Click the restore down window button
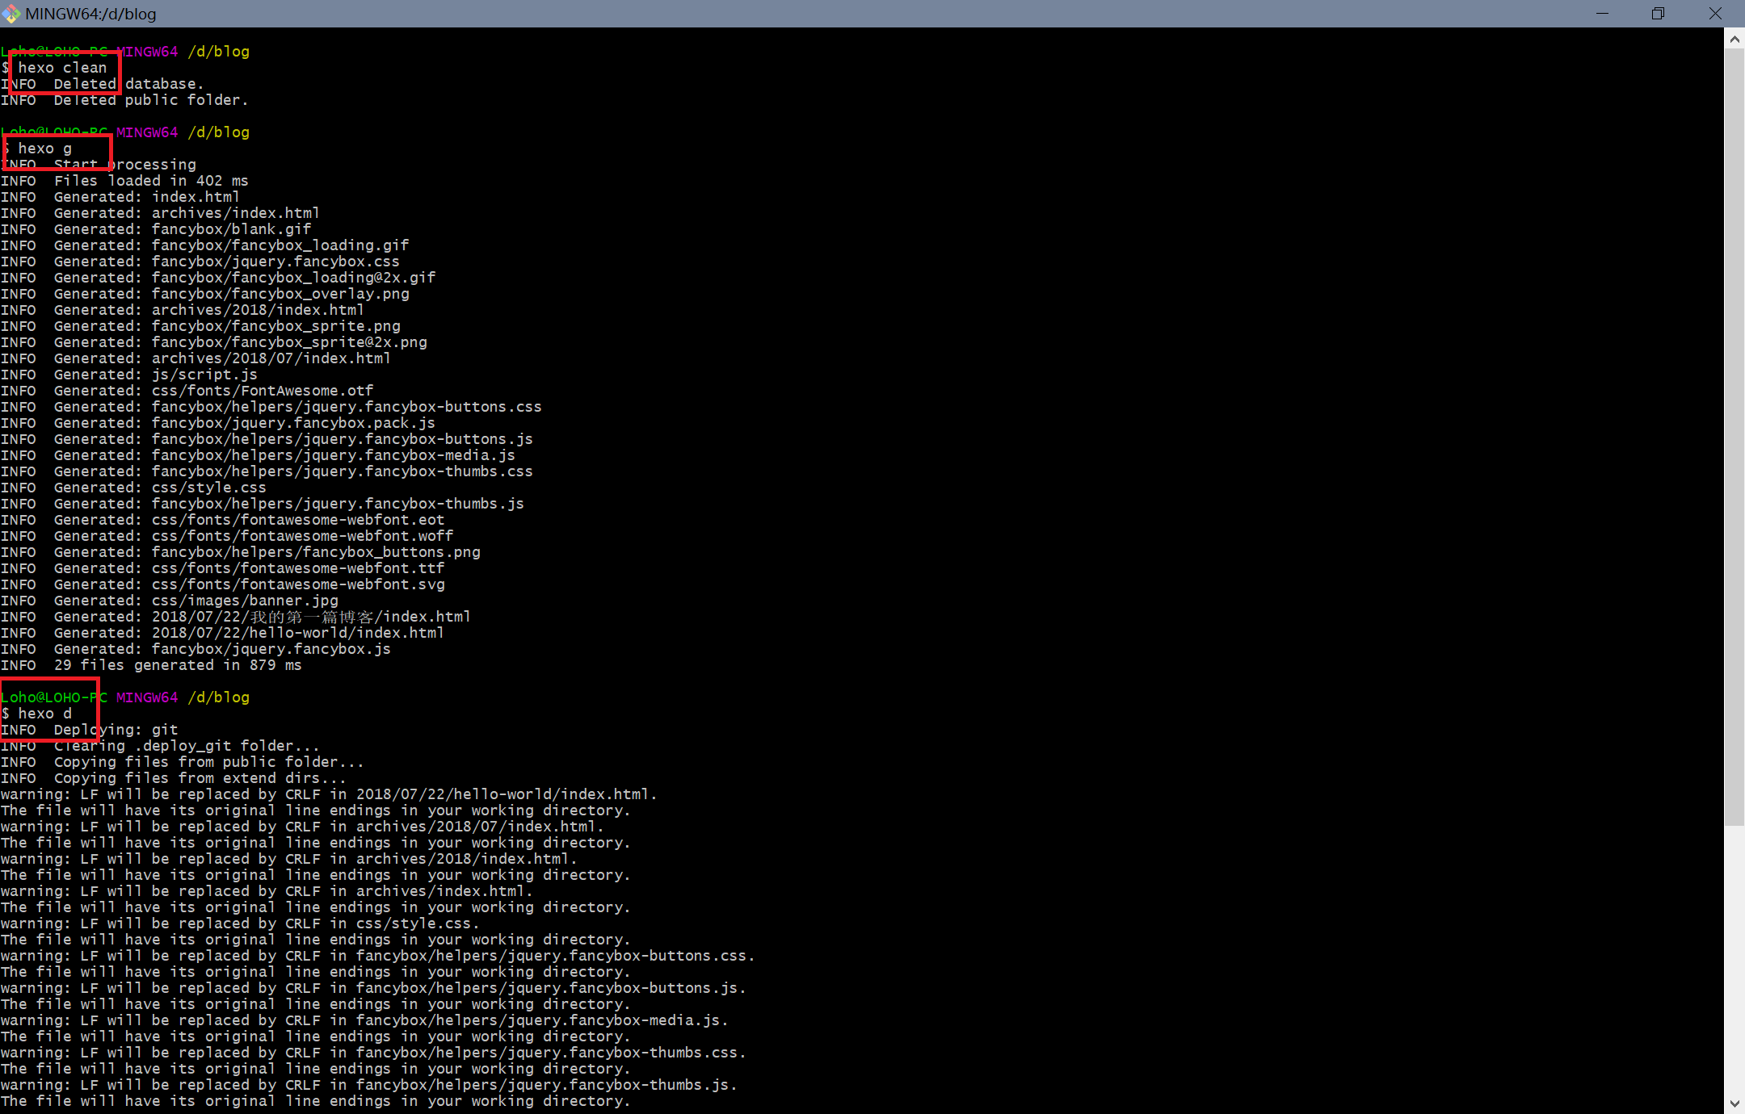This screenshot has width=1745, height=1114. click(x=1658, y=14)
